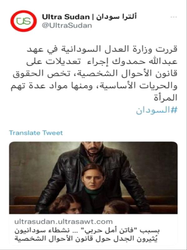Open the Ultra Sudan display name
Image resolution: width=187 pixels, height=250 pixels.
(66, 17)
